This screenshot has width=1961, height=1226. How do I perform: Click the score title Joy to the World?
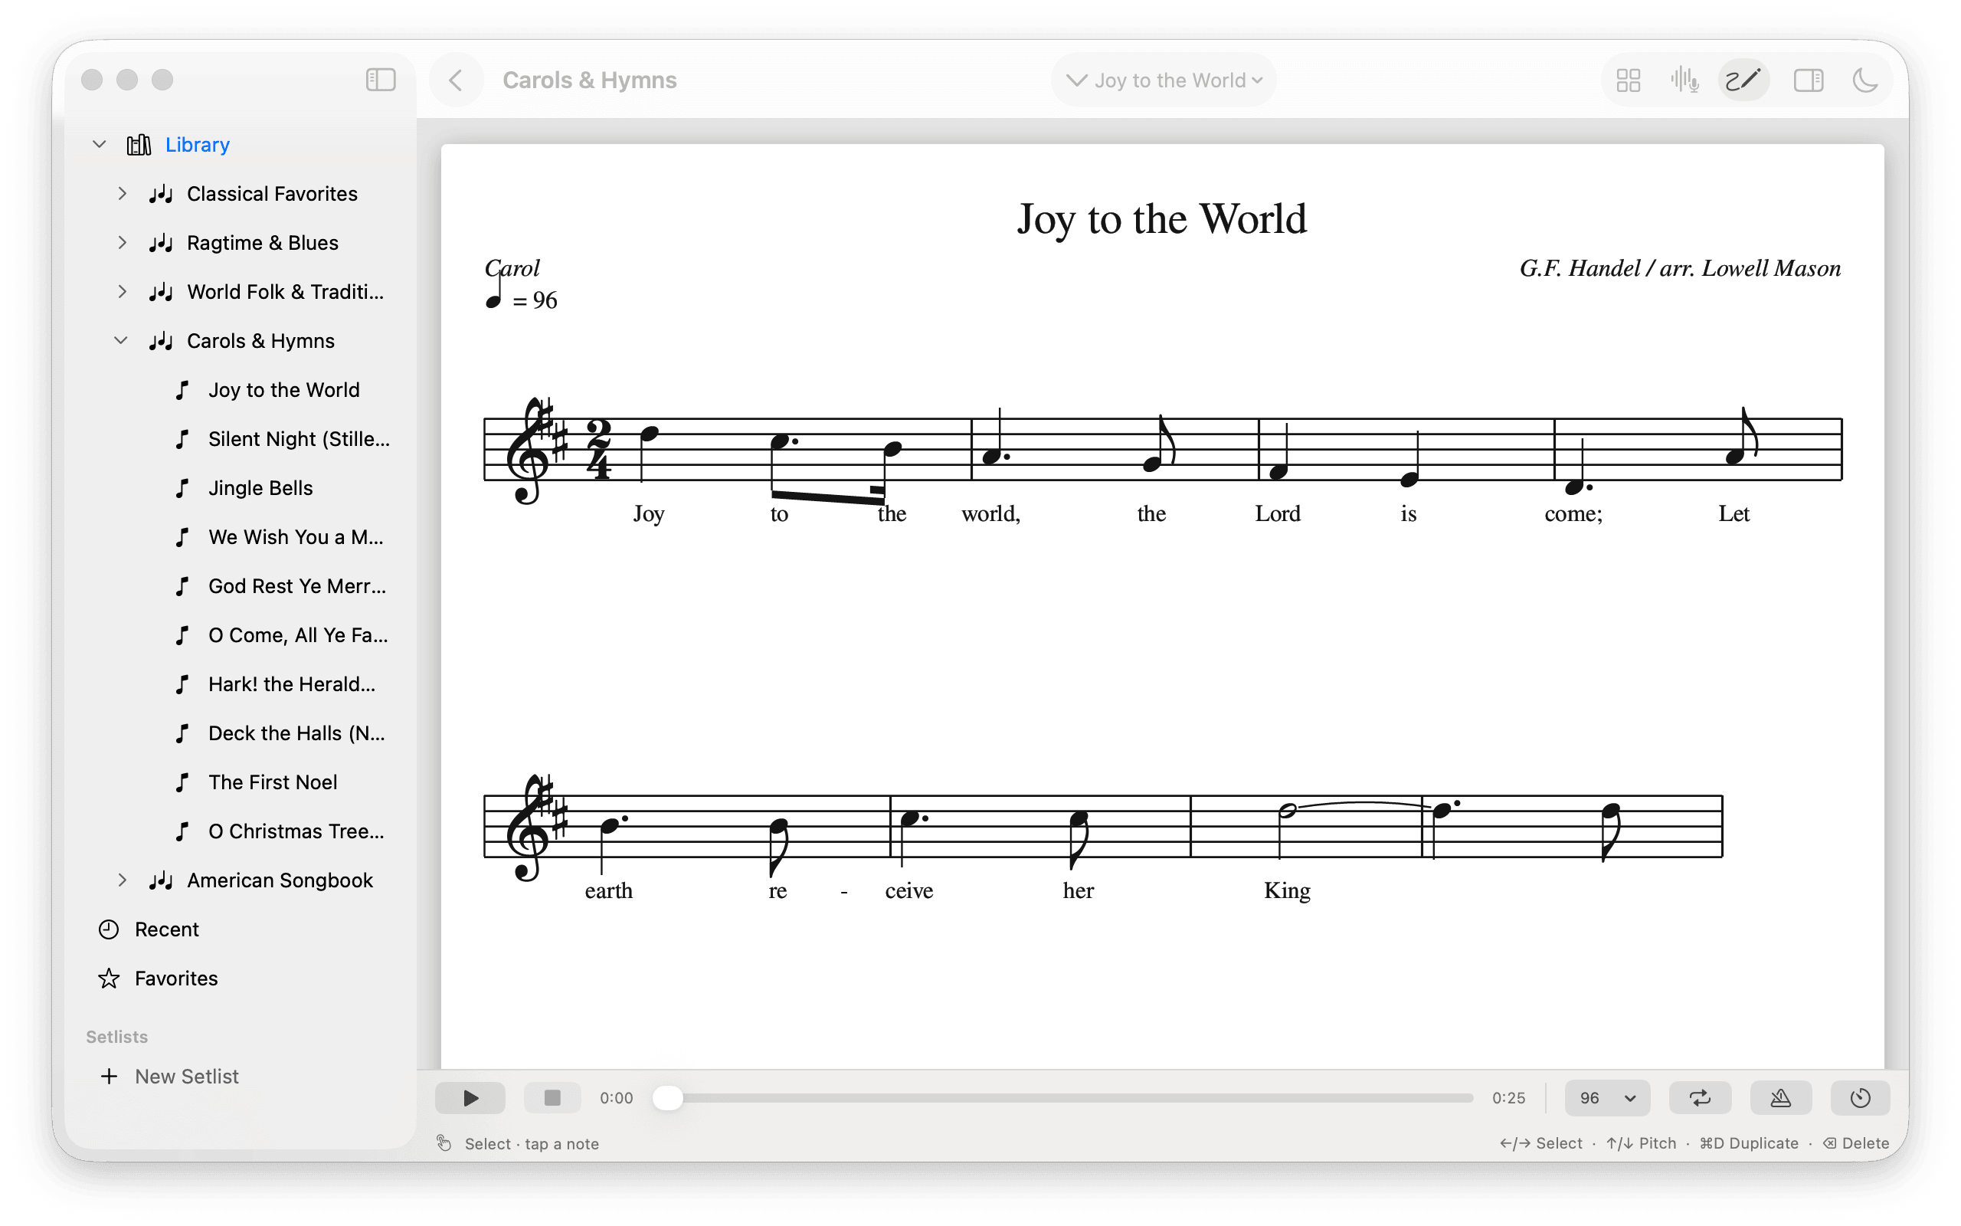1161,219
